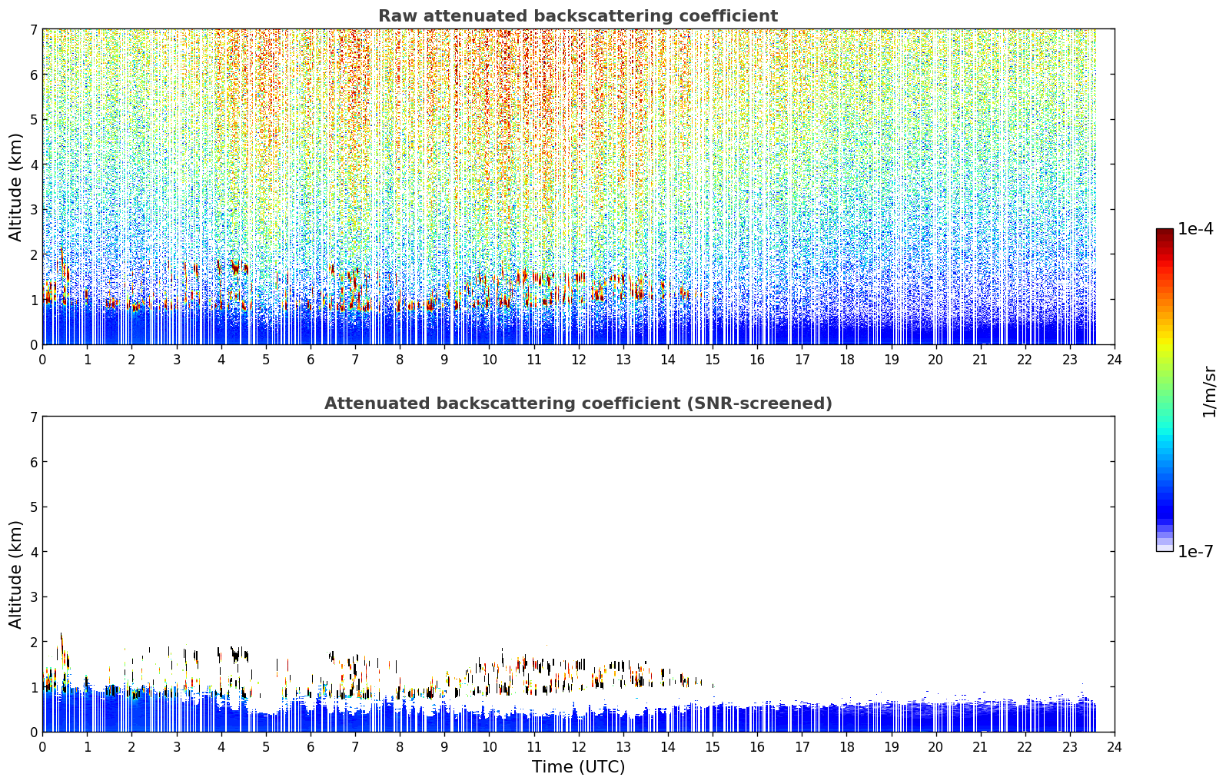
Task: Click the bottom plot's Altitude (km) label
Action: [x=15, y=574]
